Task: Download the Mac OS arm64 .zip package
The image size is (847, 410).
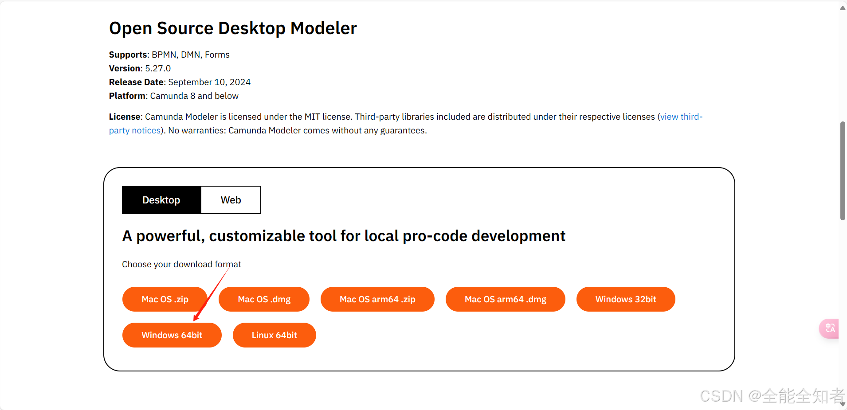Action: click(x=377, y=299)
